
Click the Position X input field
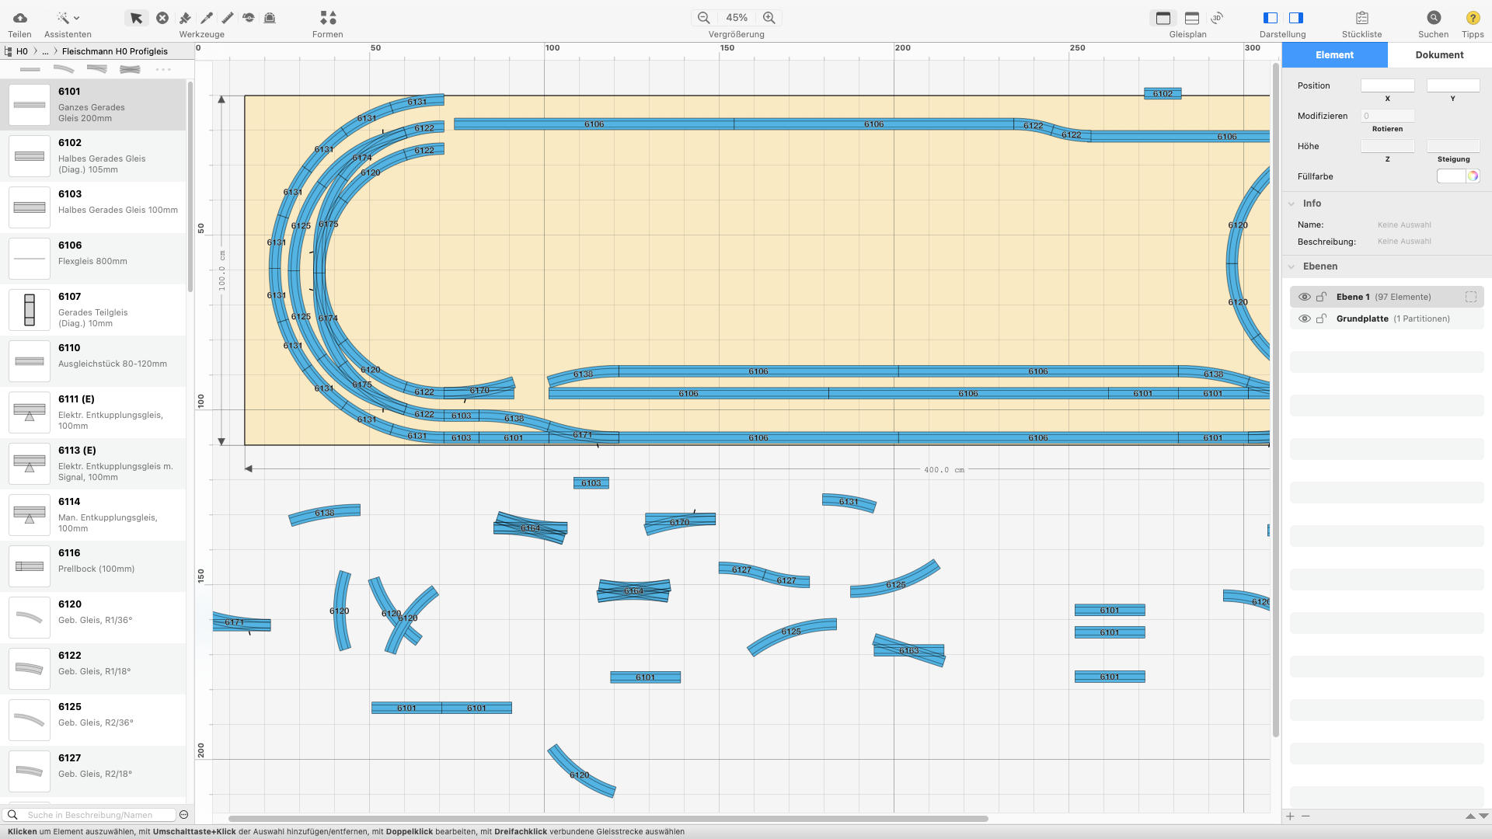tap(1387, 85)
